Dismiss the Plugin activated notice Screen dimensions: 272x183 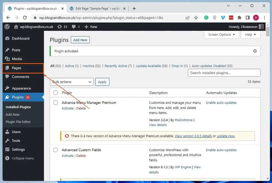[255, 51]
